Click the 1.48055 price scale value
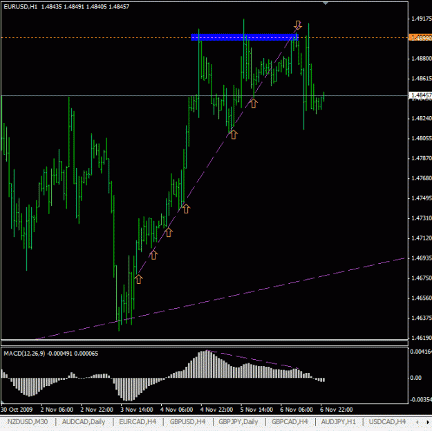This screenshot has height=431, width=432. tap(421, 138)
